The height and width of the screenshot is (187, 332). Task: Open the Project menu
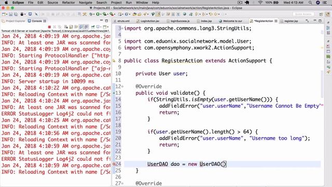pos(116,3)
